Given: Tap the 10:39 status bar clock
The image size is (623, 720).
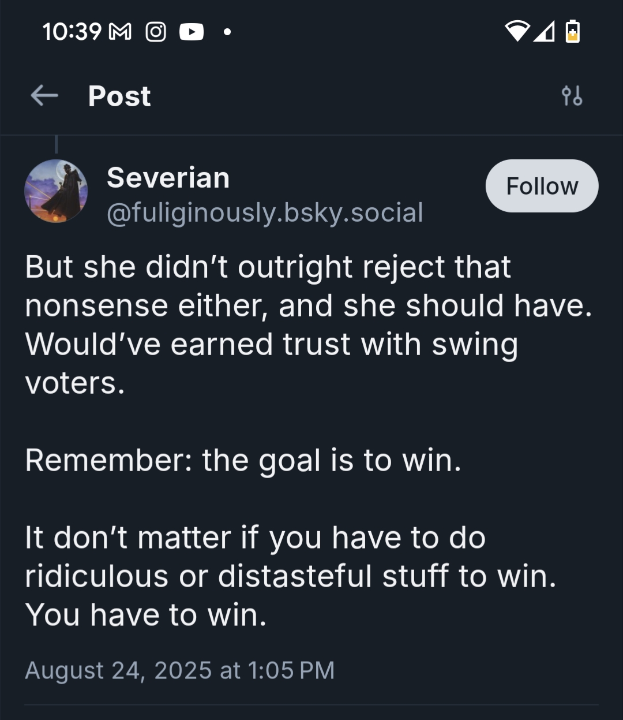Looking at the screenshot, I should tap(72, 32).
